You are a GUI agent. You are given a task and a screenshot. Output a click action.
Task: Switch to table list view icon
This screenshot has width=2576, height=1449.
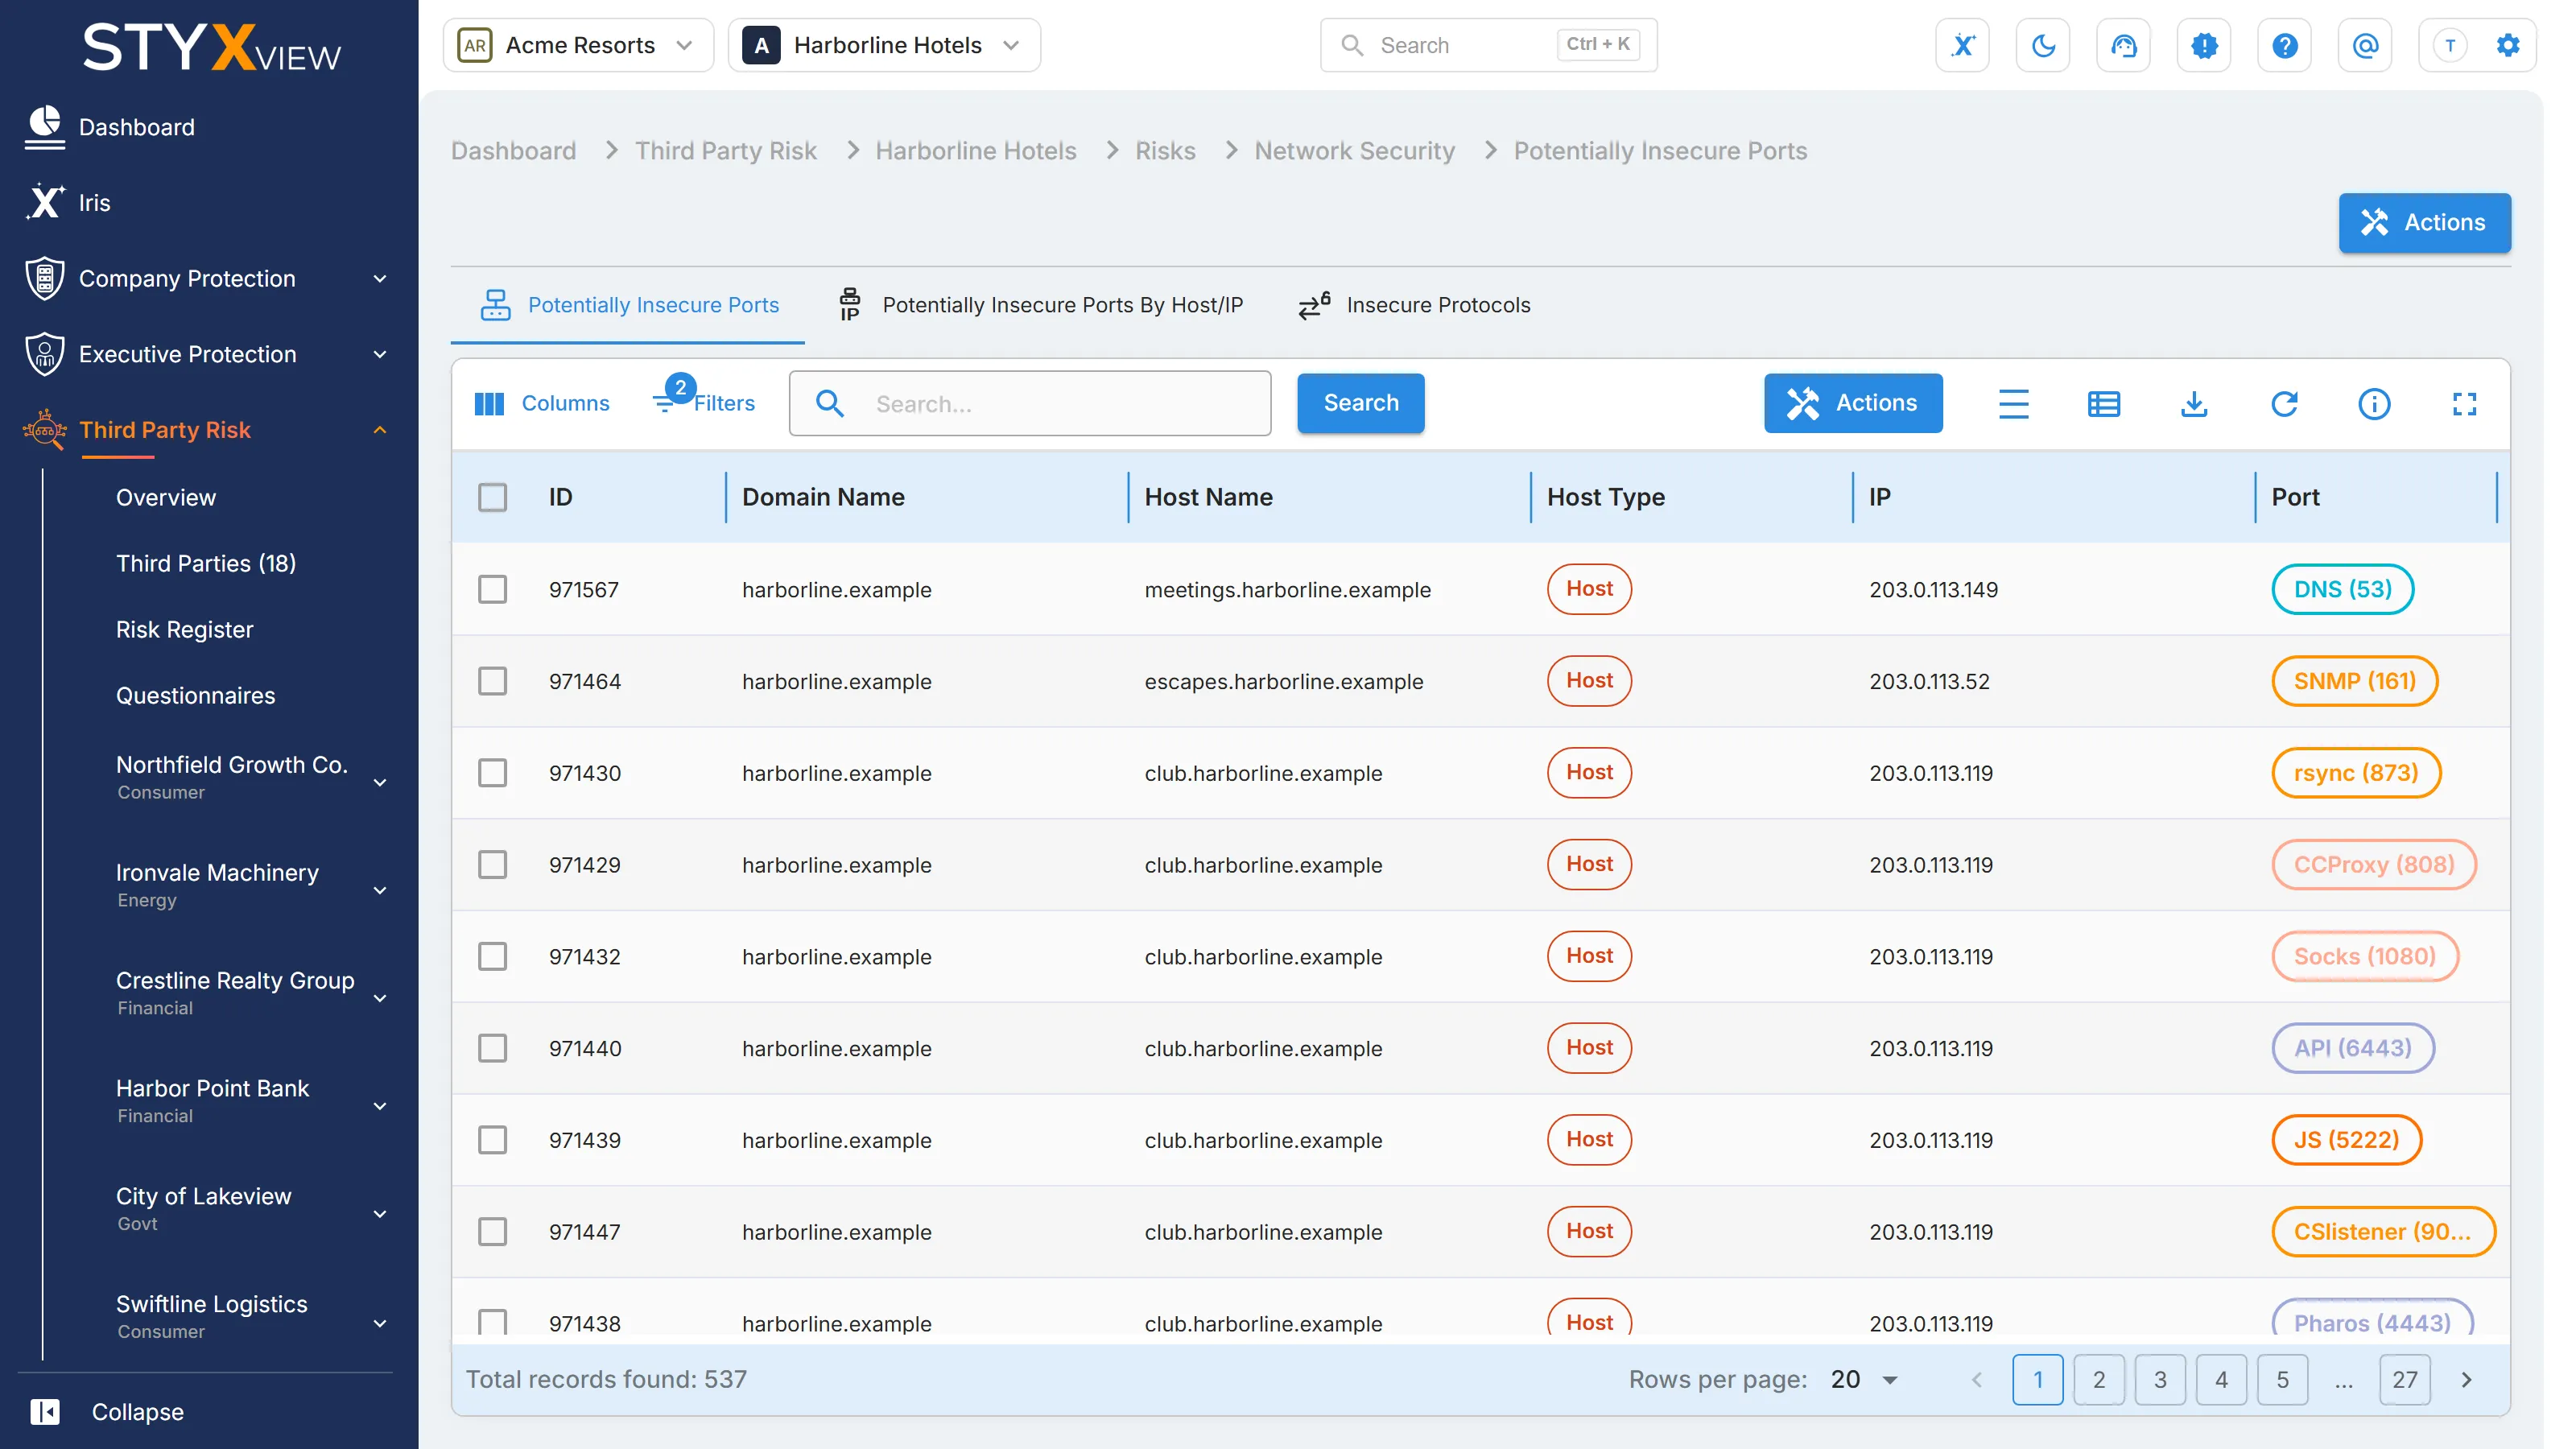pos(2104,403)
